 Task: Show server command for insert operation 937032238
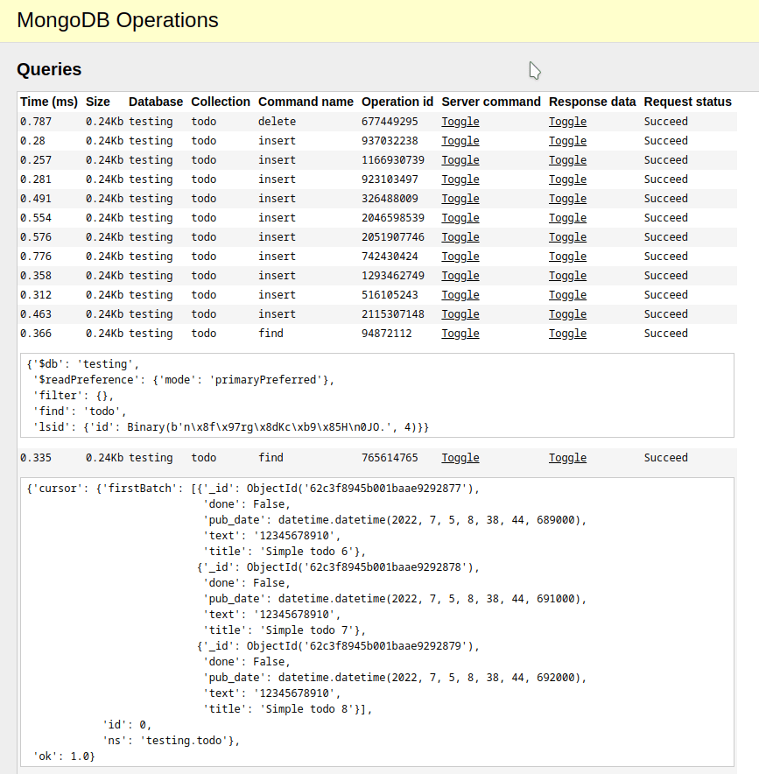[x=460, y=140]
